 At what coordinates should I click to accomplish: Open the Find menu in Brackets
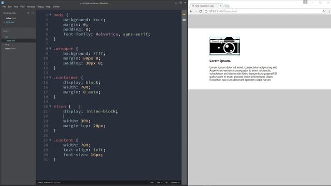coord(16,7)
